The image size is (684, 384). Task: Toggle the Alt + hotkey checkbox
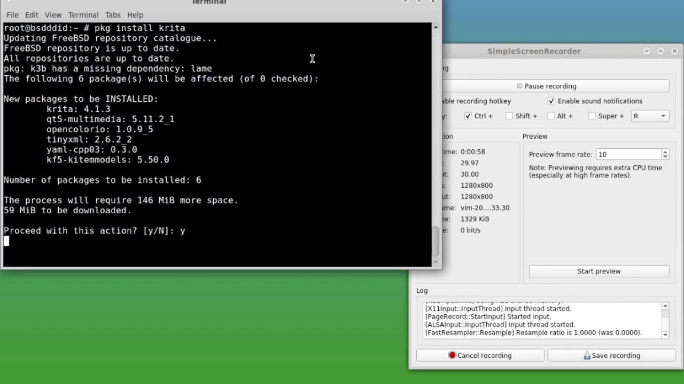(551, 116)
